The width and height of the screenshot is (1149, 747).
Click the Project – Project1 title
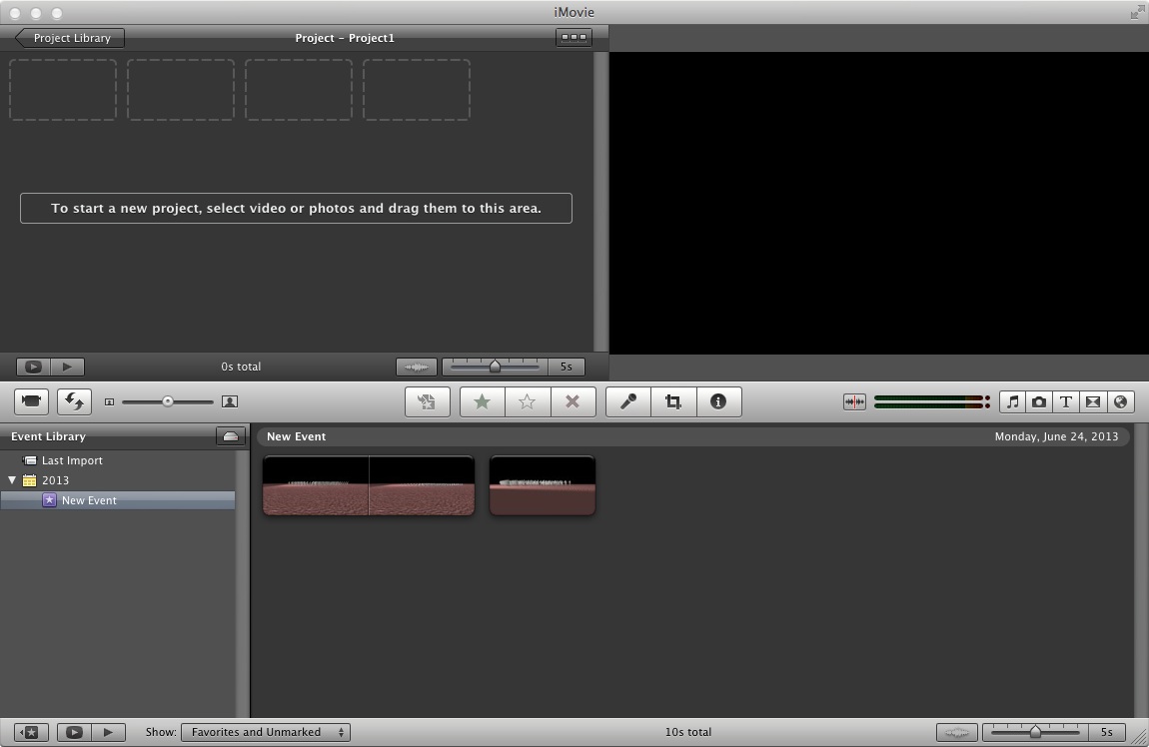[x=345, y=38]
